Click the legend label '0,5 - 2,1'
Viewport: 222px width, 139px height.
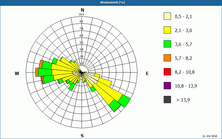pyautogui.click(x=183, y=17)
